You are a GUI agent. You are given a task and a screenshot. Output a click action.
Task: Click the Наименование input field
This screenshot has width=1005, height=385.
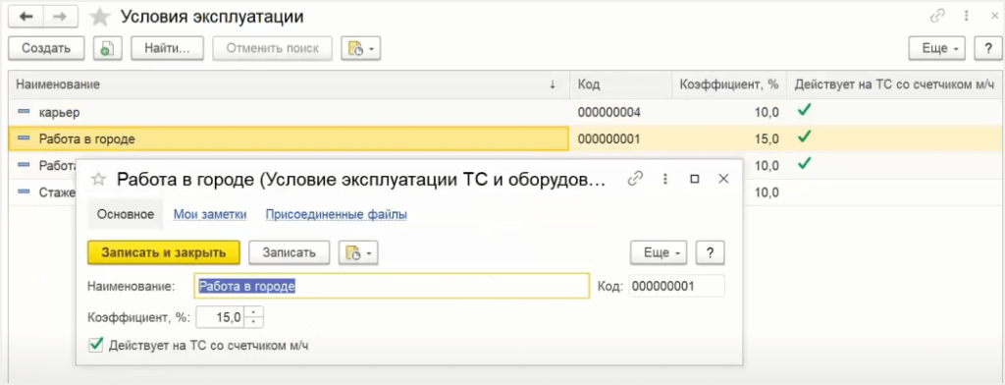point(392,286)
